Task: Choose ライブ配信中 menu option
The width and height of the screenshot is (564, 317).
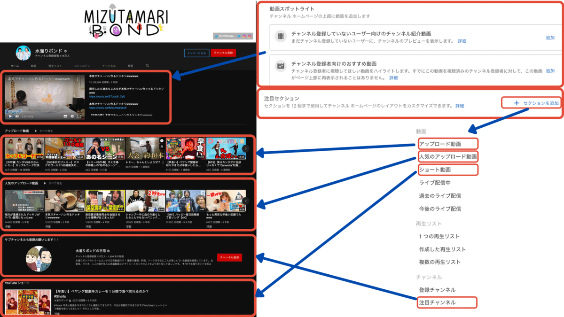Action: point(435,183)
